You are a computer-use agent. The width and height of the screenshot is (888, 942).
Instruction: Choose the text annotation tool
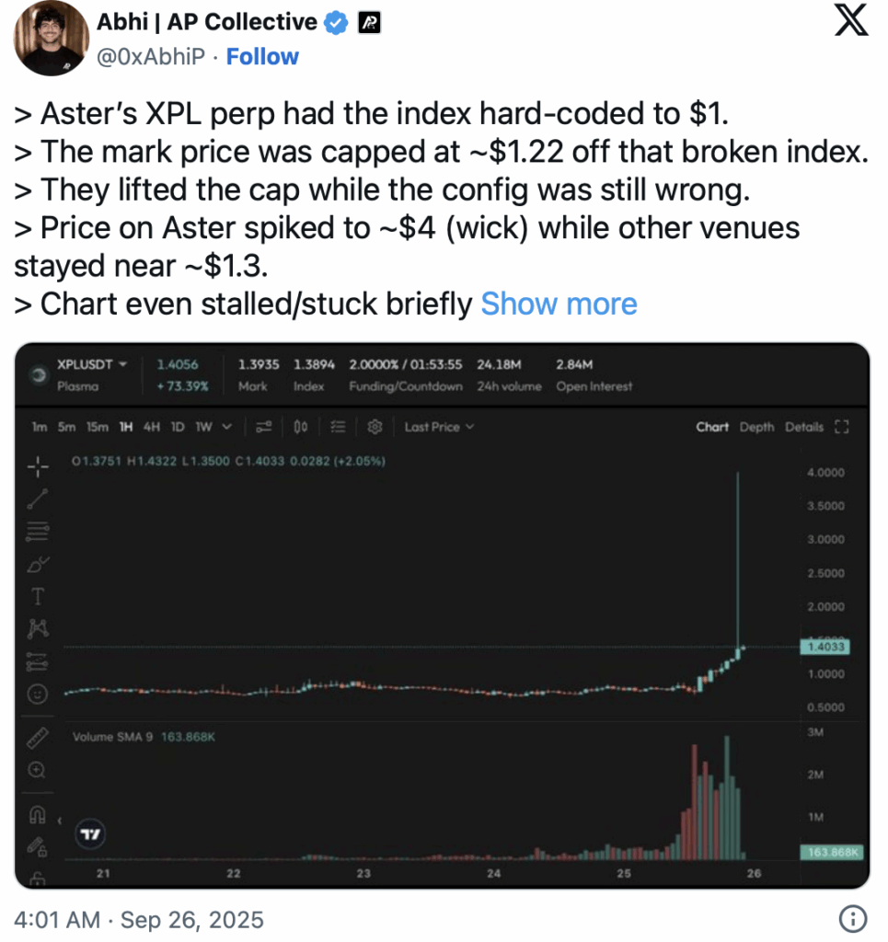[x=38, y=596]
